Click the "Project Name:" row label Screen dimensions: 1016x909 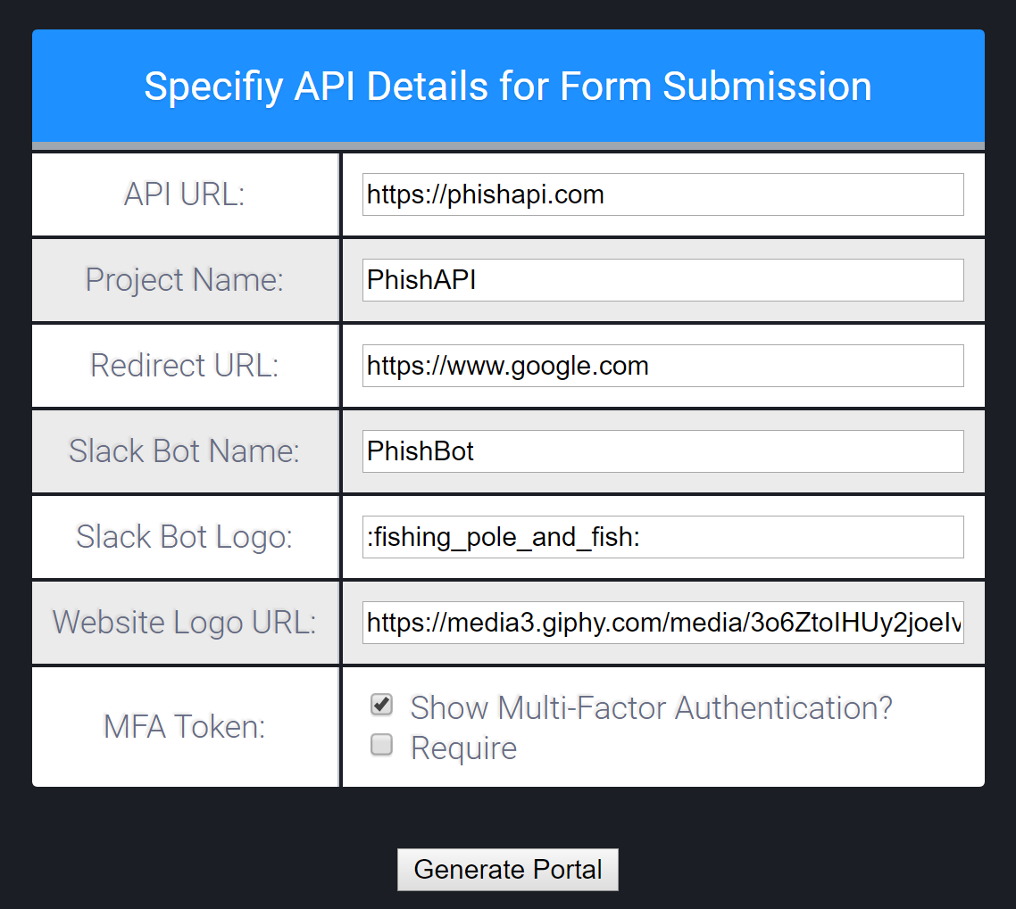coord(184,280)
